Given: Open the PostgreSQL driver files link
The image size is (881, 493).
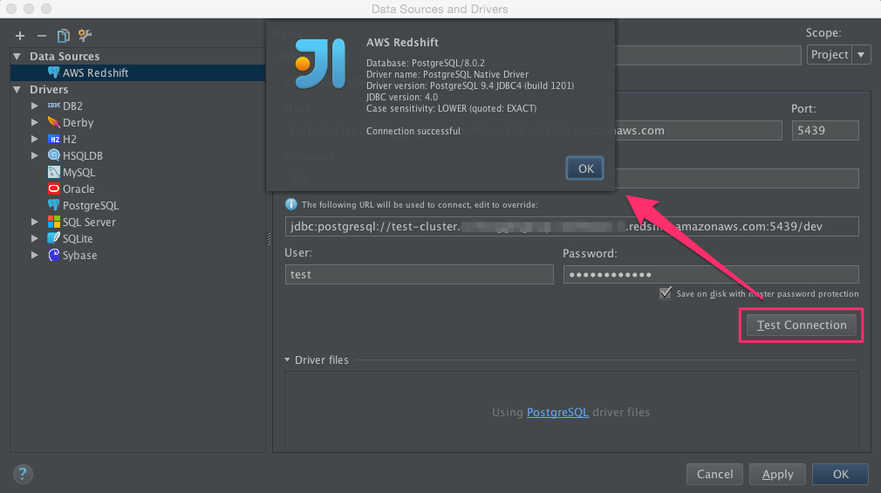Looking at the screenshot, I should tap(557, 412).
